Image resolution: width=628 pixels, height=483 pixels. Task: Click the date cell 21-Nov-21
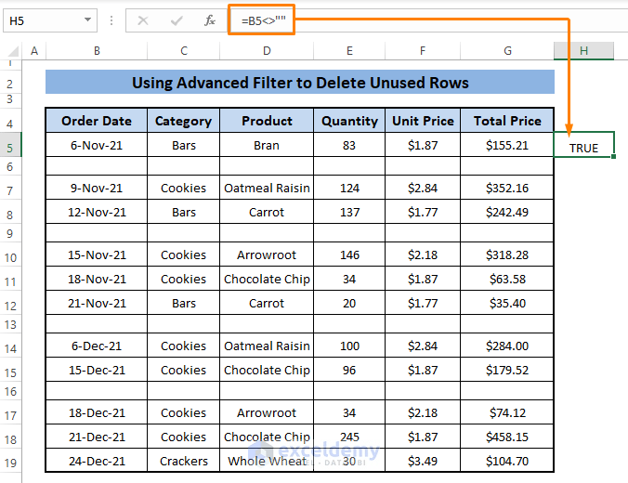[x=97, y=303]
